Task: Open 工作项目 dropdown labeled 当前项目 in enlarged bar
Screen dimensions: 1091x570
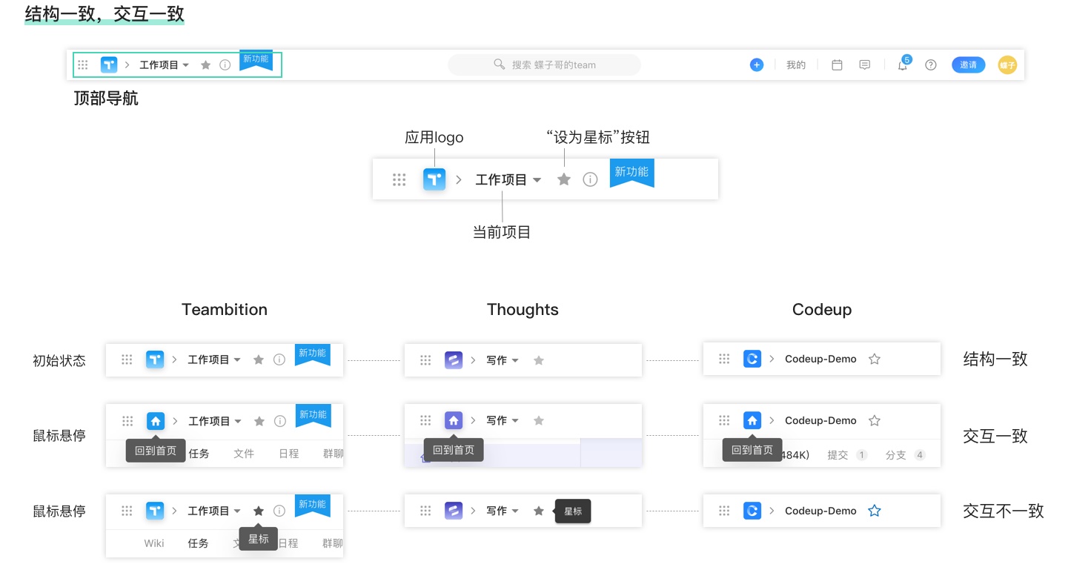Action: pyautogui.click(x=508, y=179)
